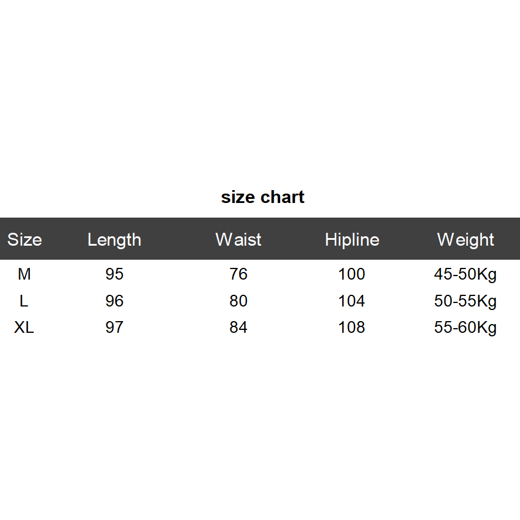Viewport: 520px width, 520px height.
Task: Click length value 96
Action: click(x=115, y=301)
